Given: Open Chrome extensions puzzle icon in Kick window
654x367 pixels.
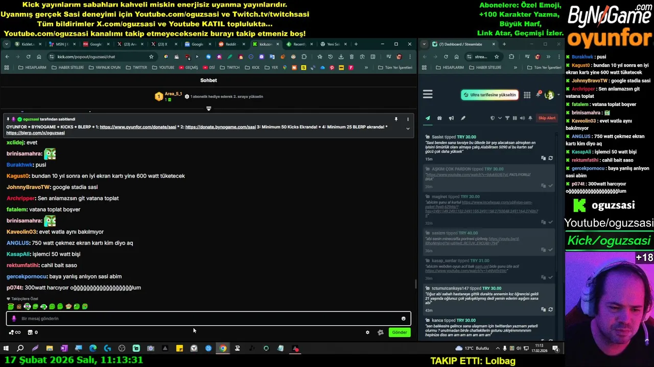Looking at the screenshot, I should pyautogui.click(x=304, y=57).
